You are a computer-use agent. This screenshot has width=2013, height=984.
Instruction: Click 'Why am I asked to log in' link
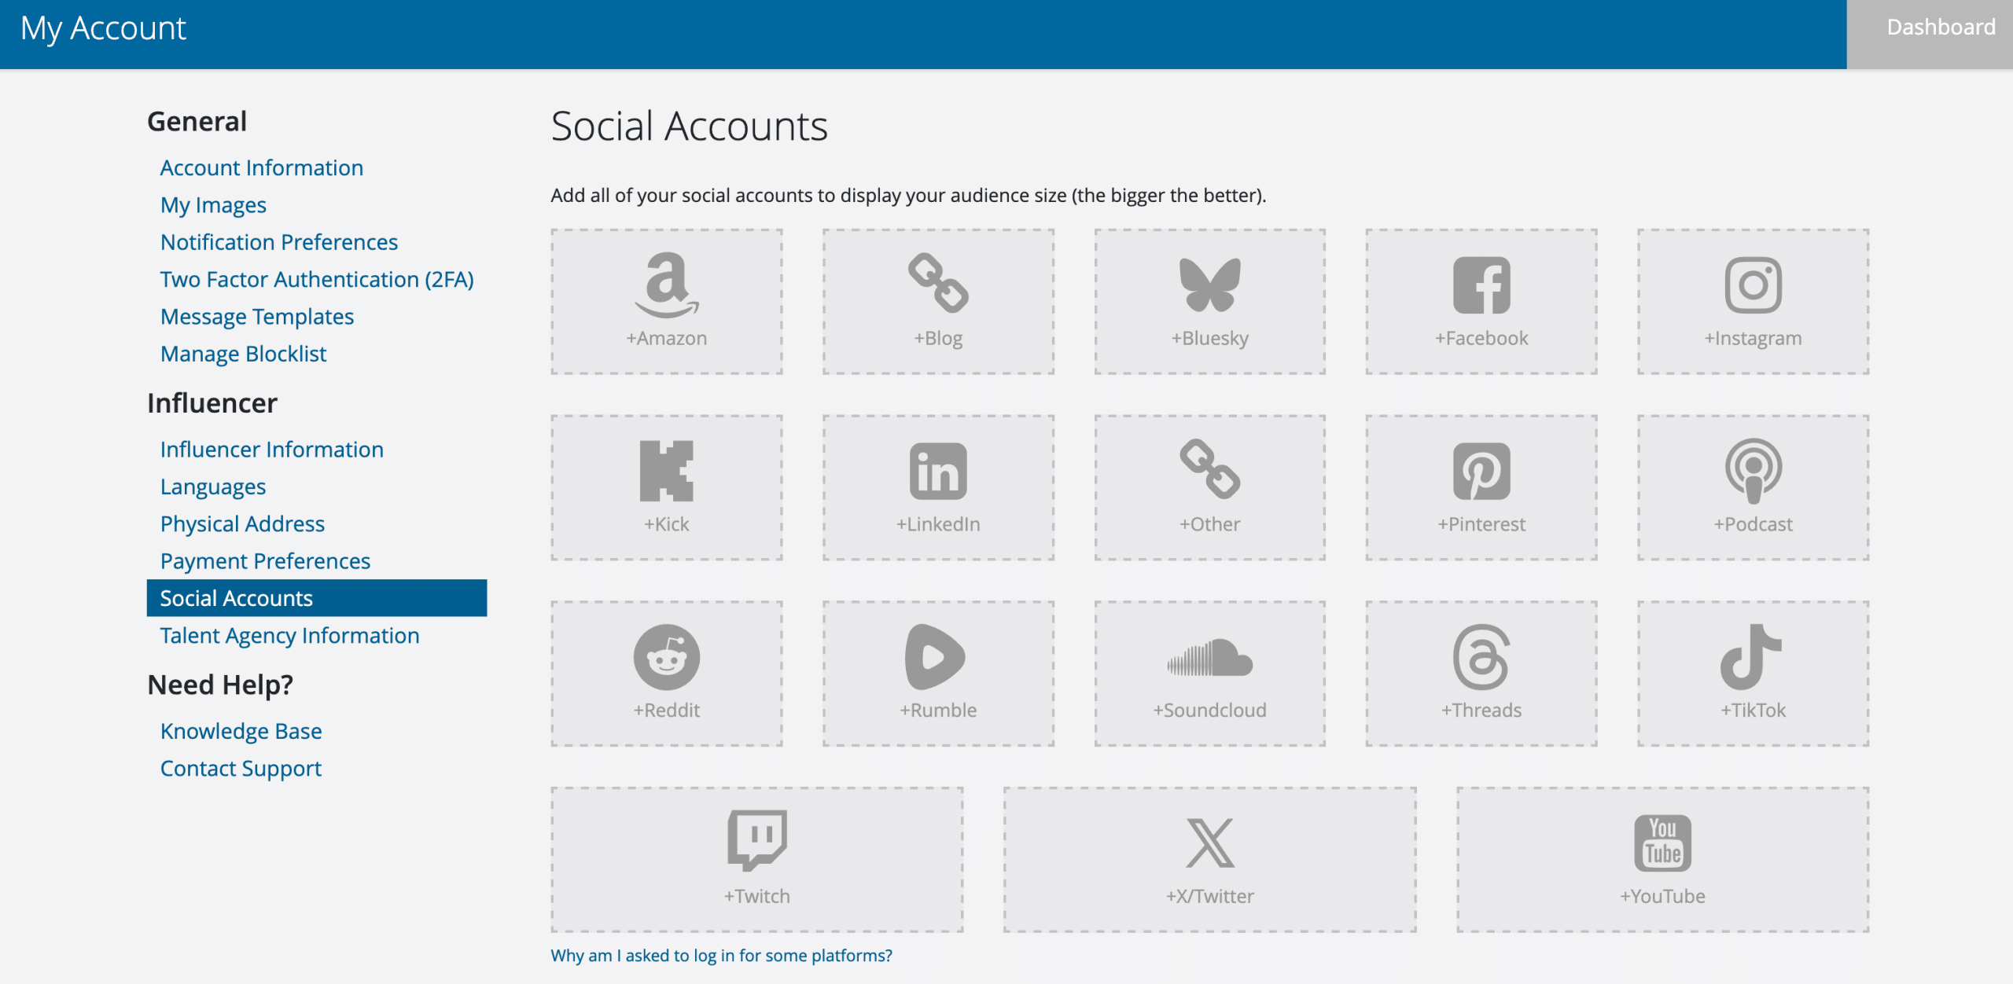point(721,956)
